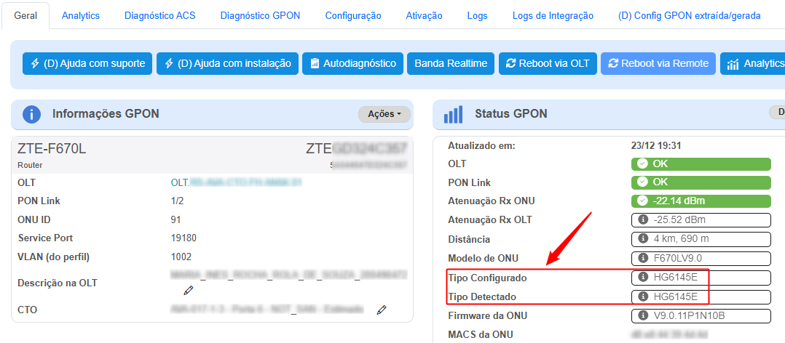This screenshot has height=343, width=785.
Task: Switch to Diagnóstico ACS tab
Action: click(x=159, y=15)
